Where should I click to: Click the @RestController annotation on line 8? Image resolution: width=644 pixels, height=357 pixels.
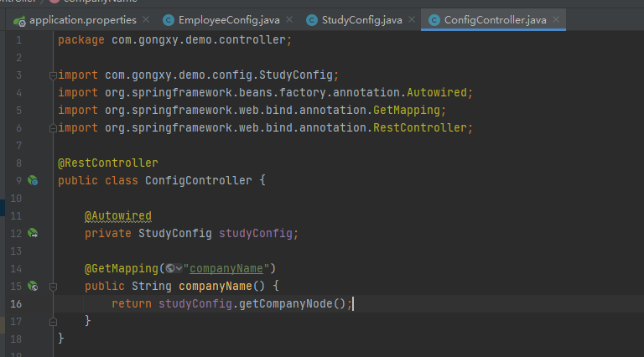[x=108, y=163]
